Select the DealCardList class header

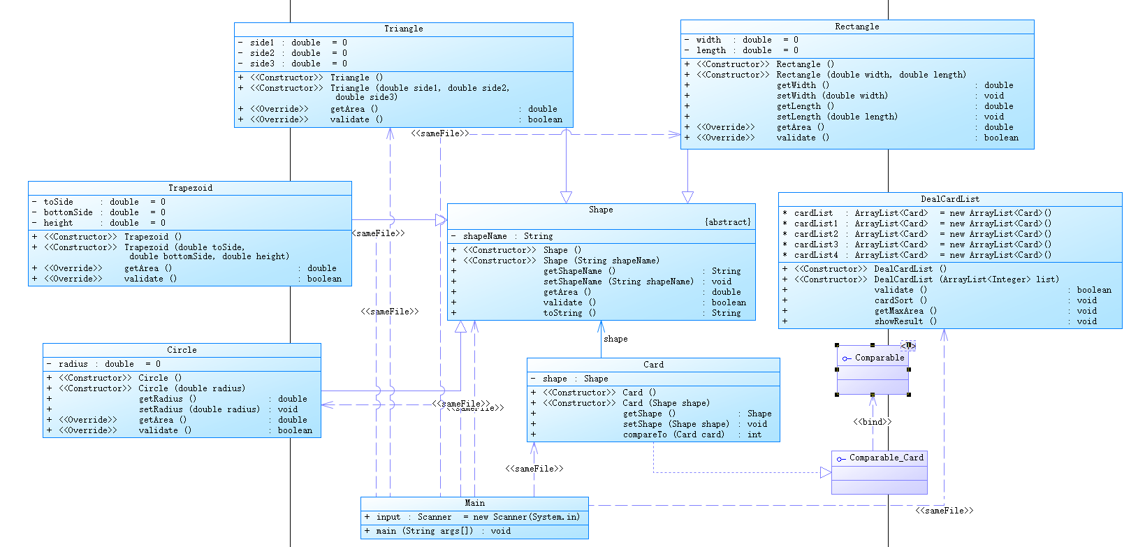[950, 199]
